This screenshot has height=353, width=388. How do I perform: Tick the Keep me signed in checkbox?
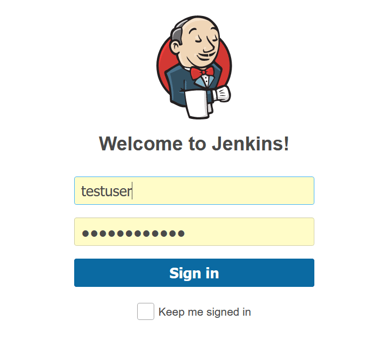click(146, 311)
